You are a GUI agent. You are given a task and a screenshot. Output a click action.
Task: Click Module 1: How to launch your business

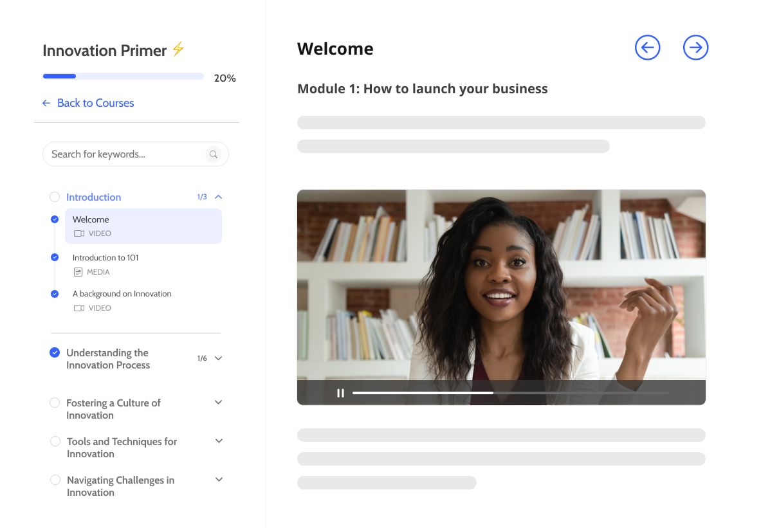pos(422,89)
